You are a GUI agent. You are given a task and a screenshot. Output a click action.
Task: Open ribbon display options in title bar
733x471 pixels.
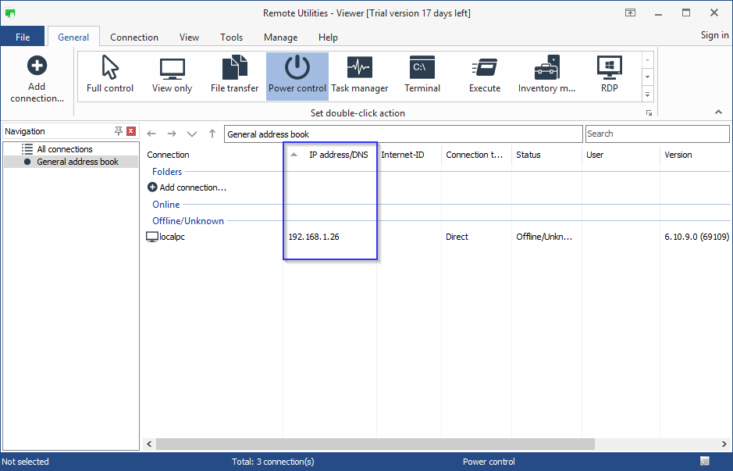630,12
